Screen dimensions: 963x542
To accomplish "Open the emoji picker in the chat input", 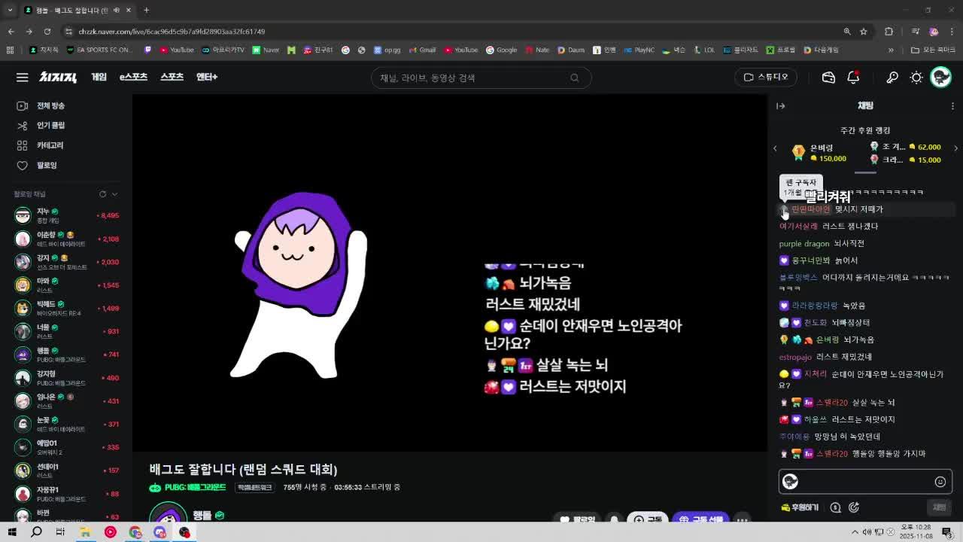I will (x=940, y=480).
